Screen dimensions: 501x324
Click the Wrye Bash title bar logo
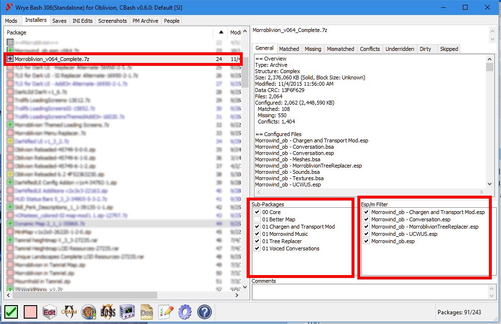pos(9,7)
